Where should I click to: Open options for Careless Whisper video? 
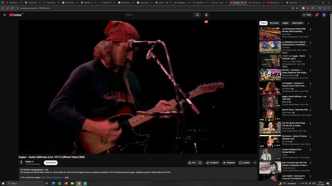[x=310, y=150]
